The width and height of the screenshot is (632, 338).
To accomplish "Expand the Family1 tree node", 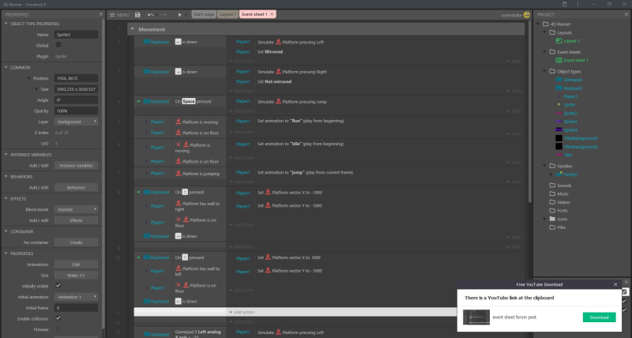I will point(551,175).
